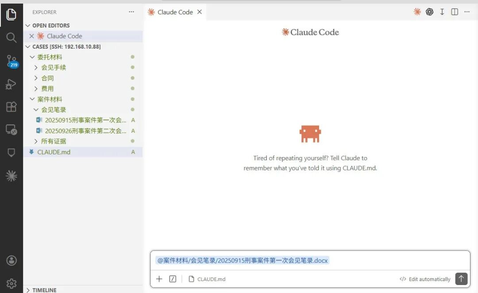Collapse the CASES SSH workspace section
The image size is (478, 293).
[83, 46]
